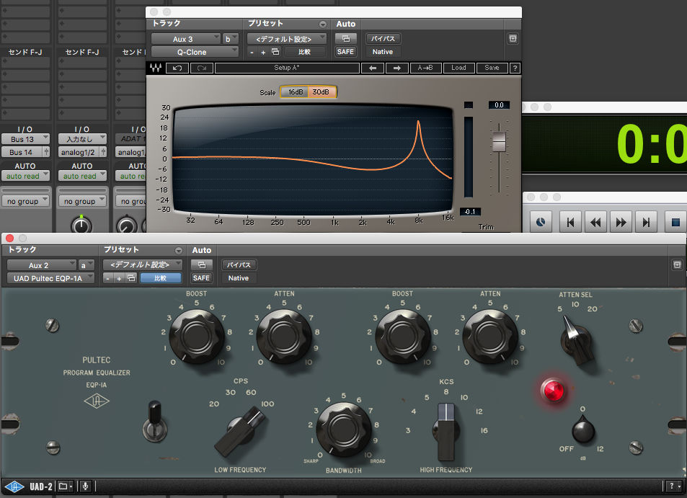Image resolution: width=687 pixels, height=498 pixels.
Task: Select the 16dB scale option
Action: 296,92
